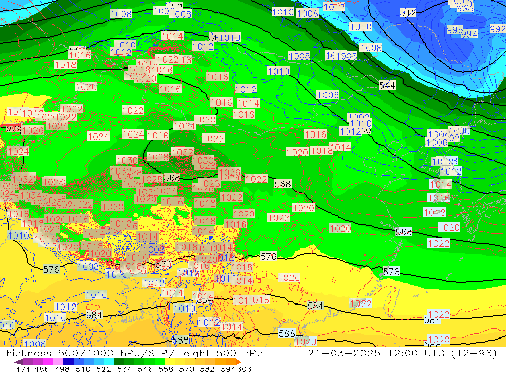507x372 pixels.
Task: Click the '1034' high pressure label
Action: (31, 195)
